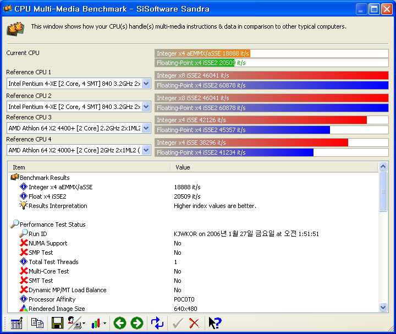Click the Integer x4 iSSE 38296 it/s bar
The height and width of the screenshot is (334, 396).
tap(272, 143)
